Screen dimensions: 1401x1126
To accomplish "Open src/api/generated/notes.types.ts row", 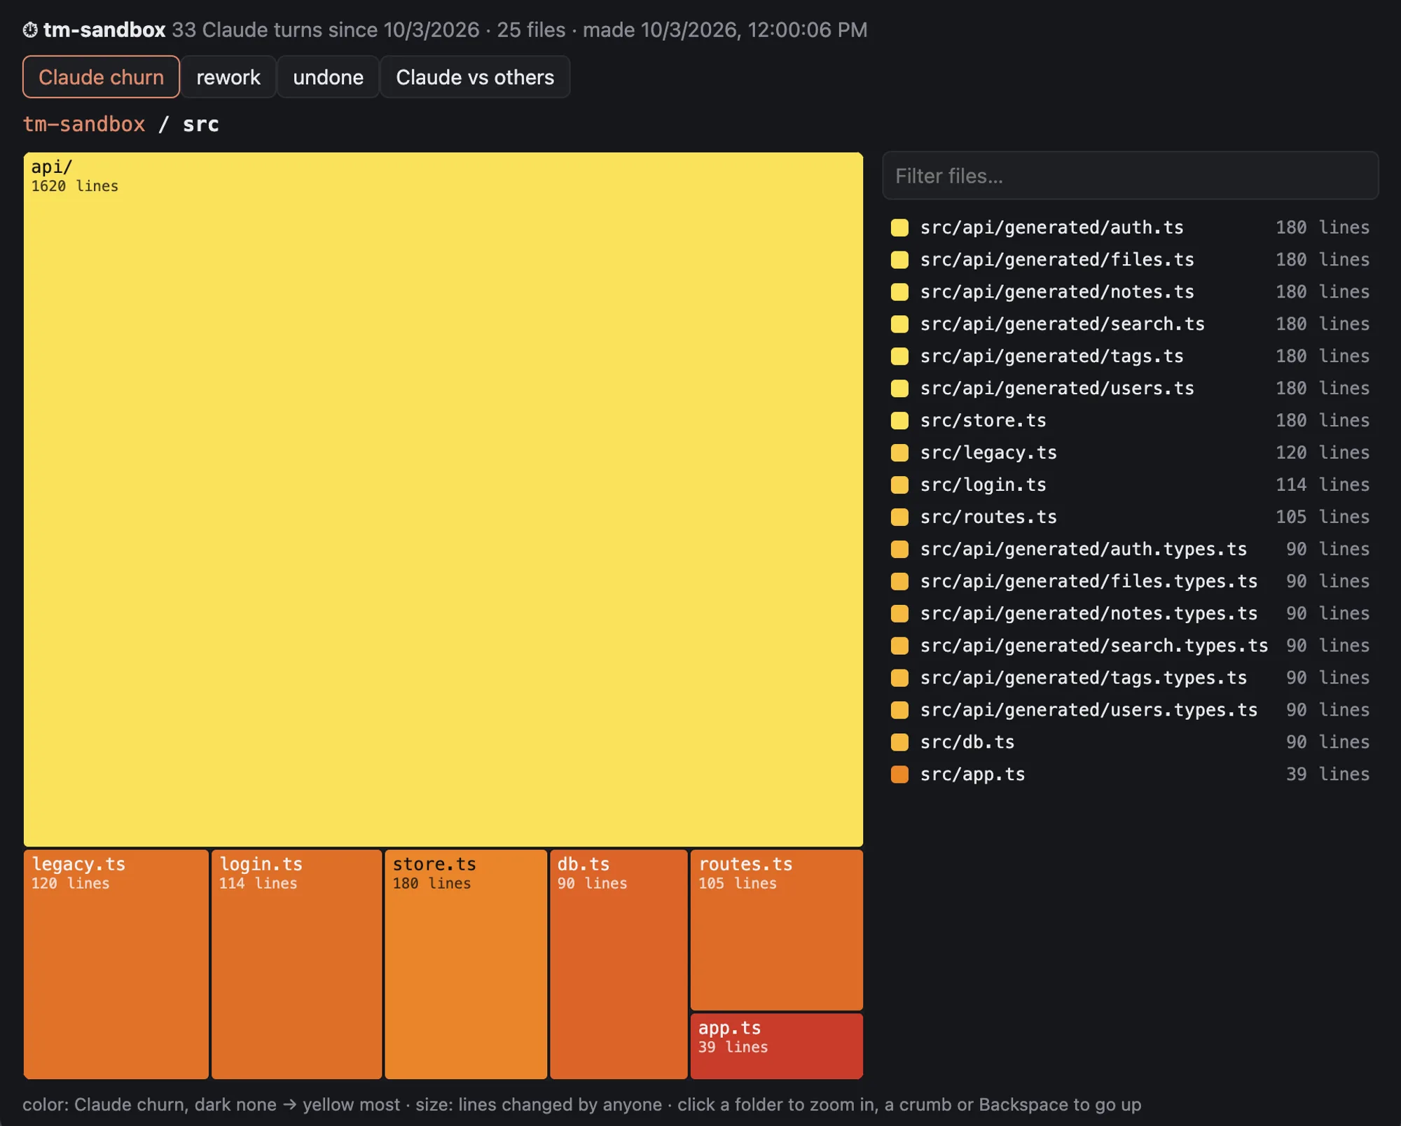I will (1131, 614).
